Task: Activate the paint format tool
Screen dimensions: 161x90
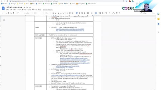Action: click(x=14, y=13)
